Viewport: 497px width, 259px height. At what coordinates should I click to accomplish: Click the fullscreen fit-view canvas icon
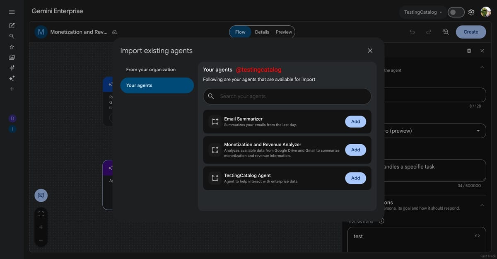click(41, 214)
